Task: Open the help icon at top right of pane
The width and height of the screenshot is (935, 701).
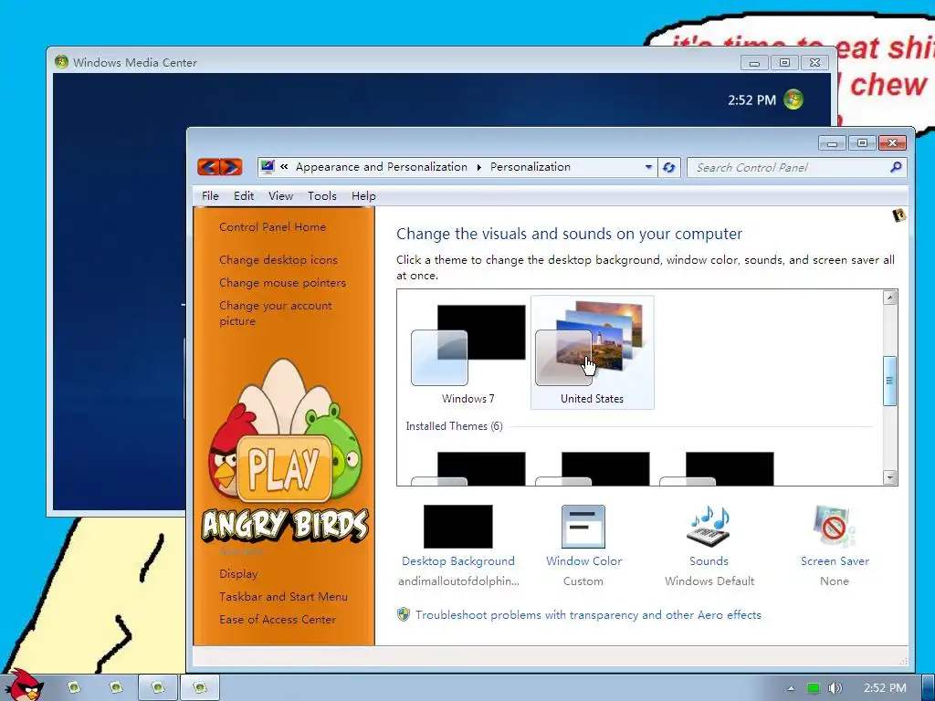Action: tap(898, 215)
